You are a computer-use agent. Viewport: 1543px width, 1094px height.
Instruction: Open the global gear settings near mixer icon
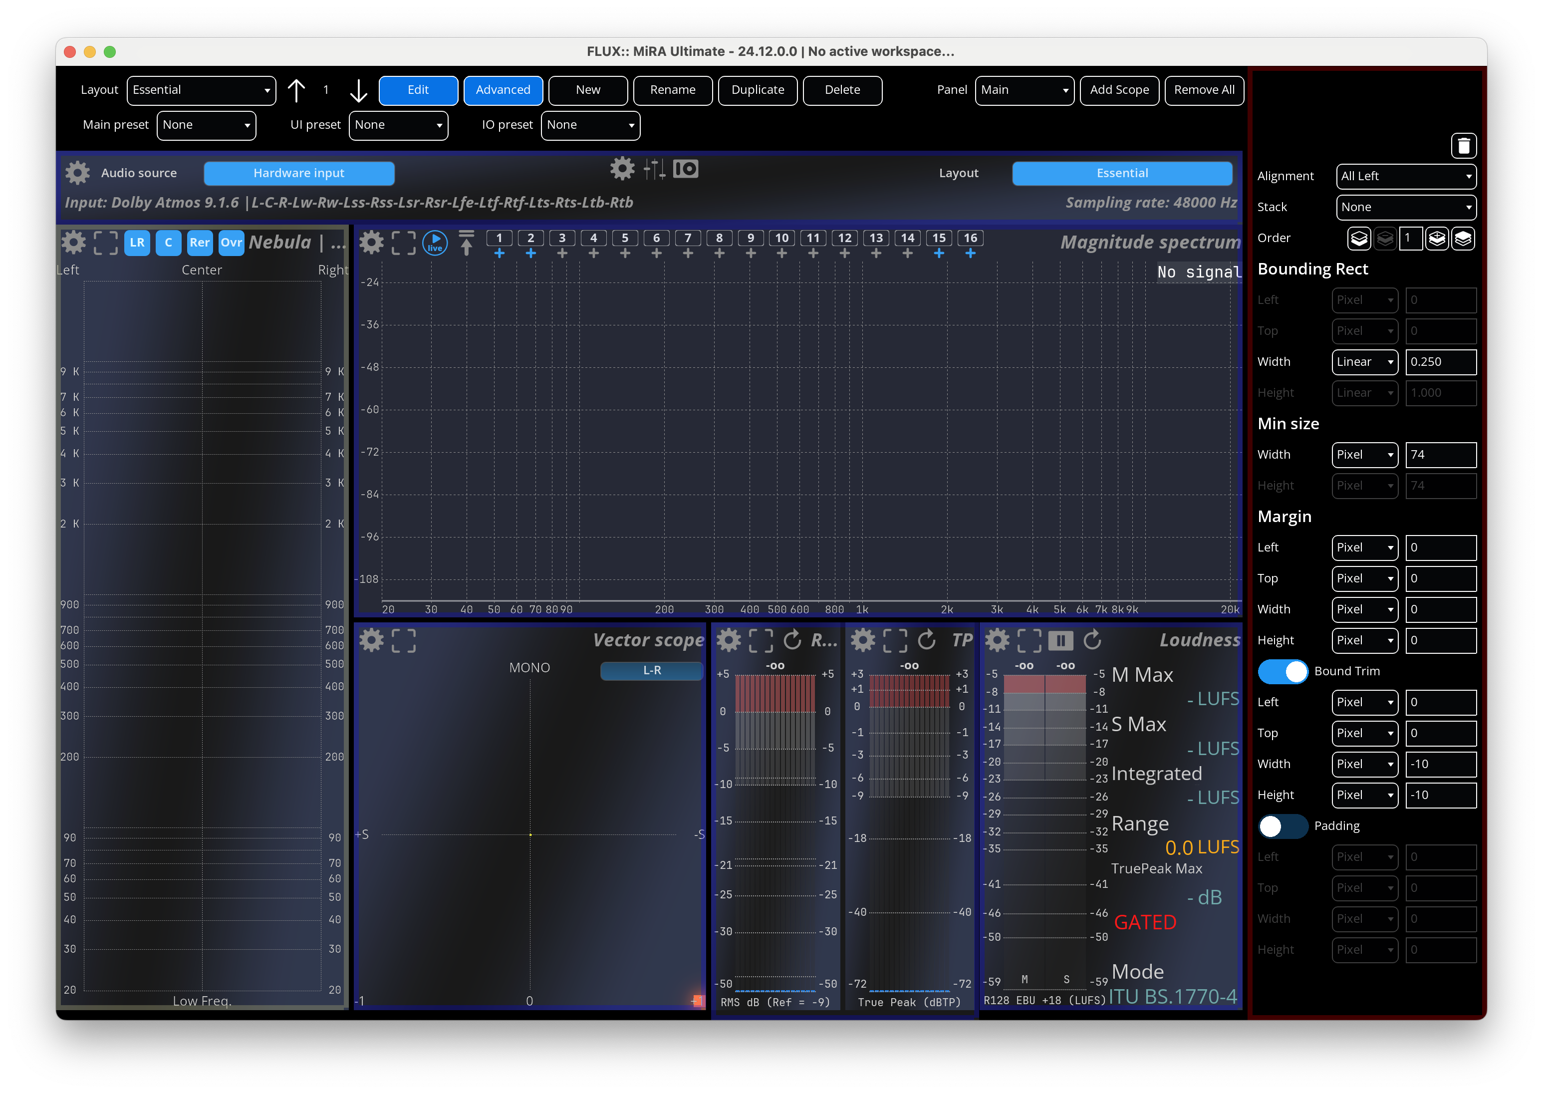pos(622,168)
